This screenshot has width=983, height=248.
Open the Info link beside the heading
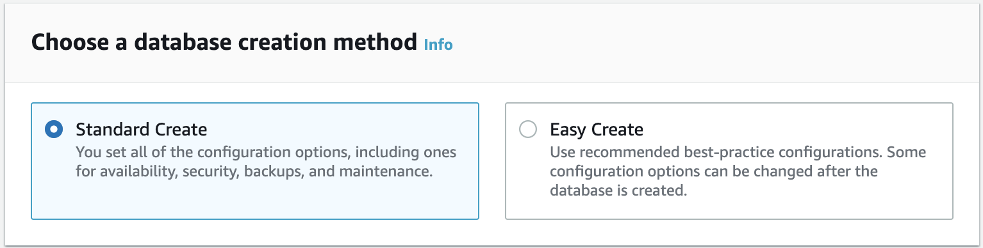tap(438, 45)
